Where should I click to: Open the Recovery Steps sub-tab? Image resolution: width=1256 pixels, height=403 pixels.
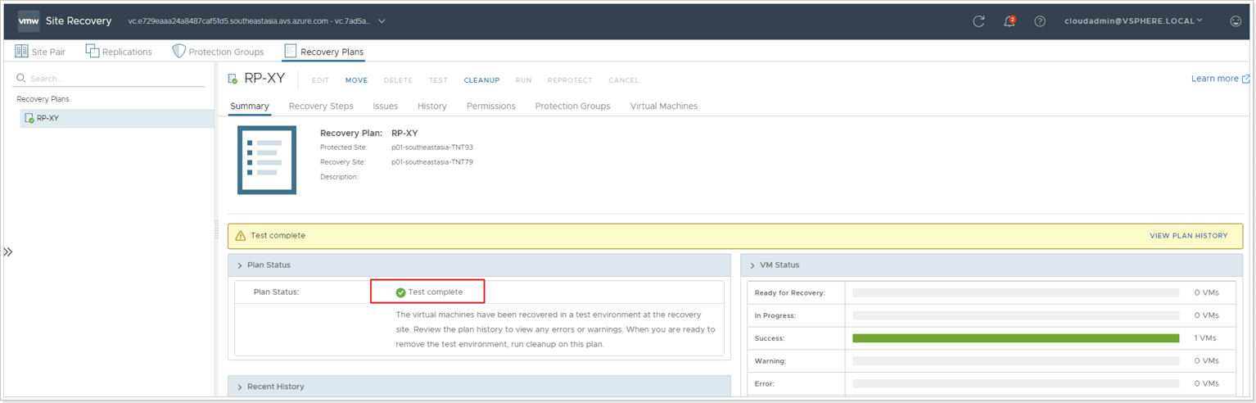pyautogui.click(x=321, y=106)
